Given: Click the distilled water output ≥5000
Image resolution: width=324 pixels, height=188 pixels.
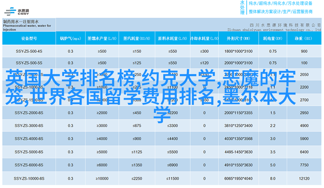Looking at the screenshot, I should [x=102, y=152].
